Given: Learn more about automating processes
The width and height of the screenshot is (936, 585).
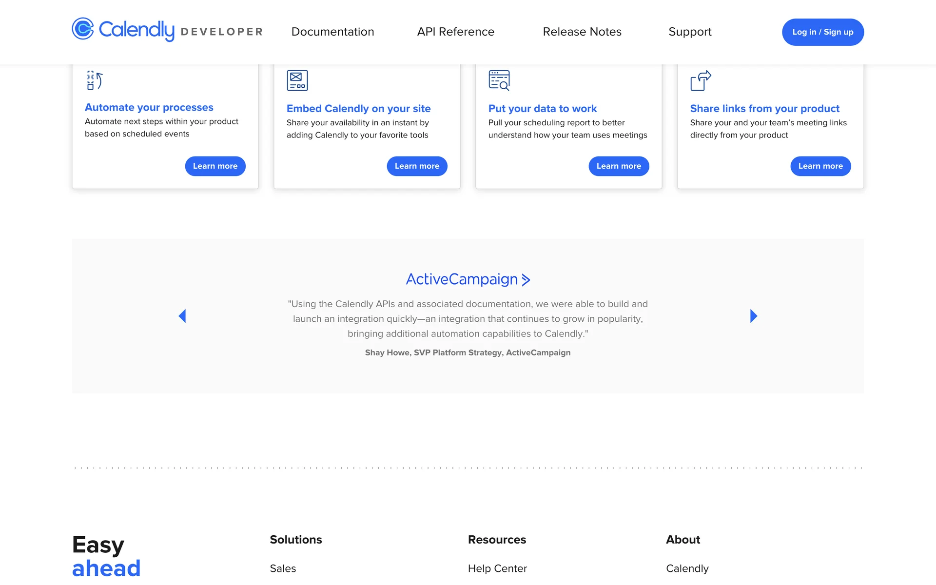Looking at the screenshot, I should [x=215, y=166].
